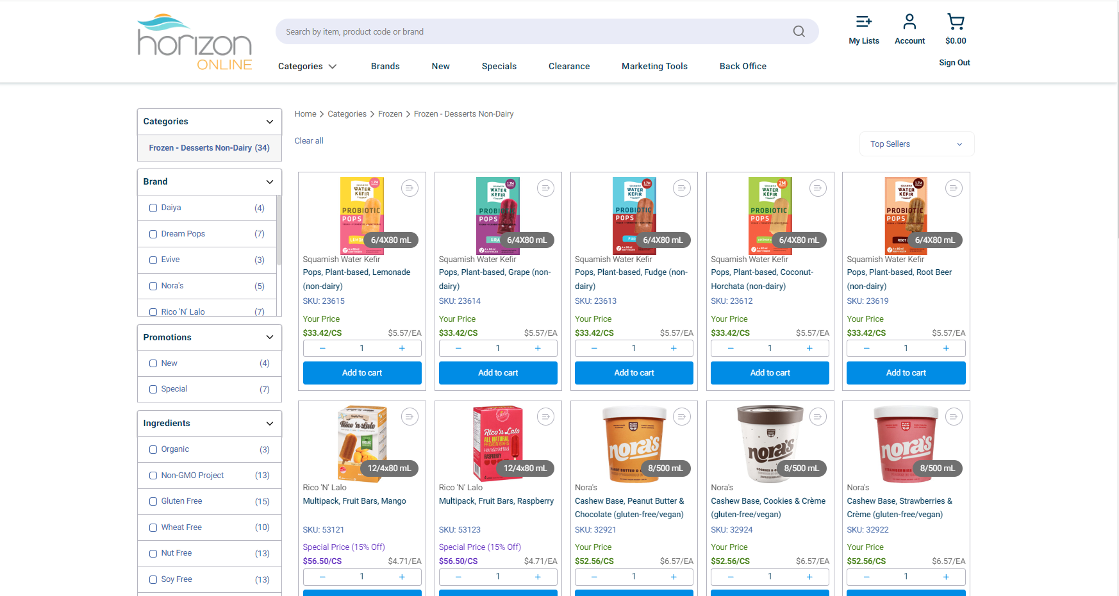Increase quantity of Grape Kefir Pops
1119x596 pixels.
538,348
